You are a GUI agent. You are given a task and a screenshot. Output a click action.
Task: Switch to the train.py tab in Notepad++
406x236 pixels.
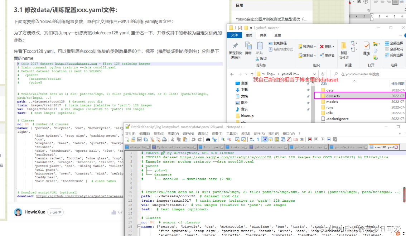(x=236, y=147)
